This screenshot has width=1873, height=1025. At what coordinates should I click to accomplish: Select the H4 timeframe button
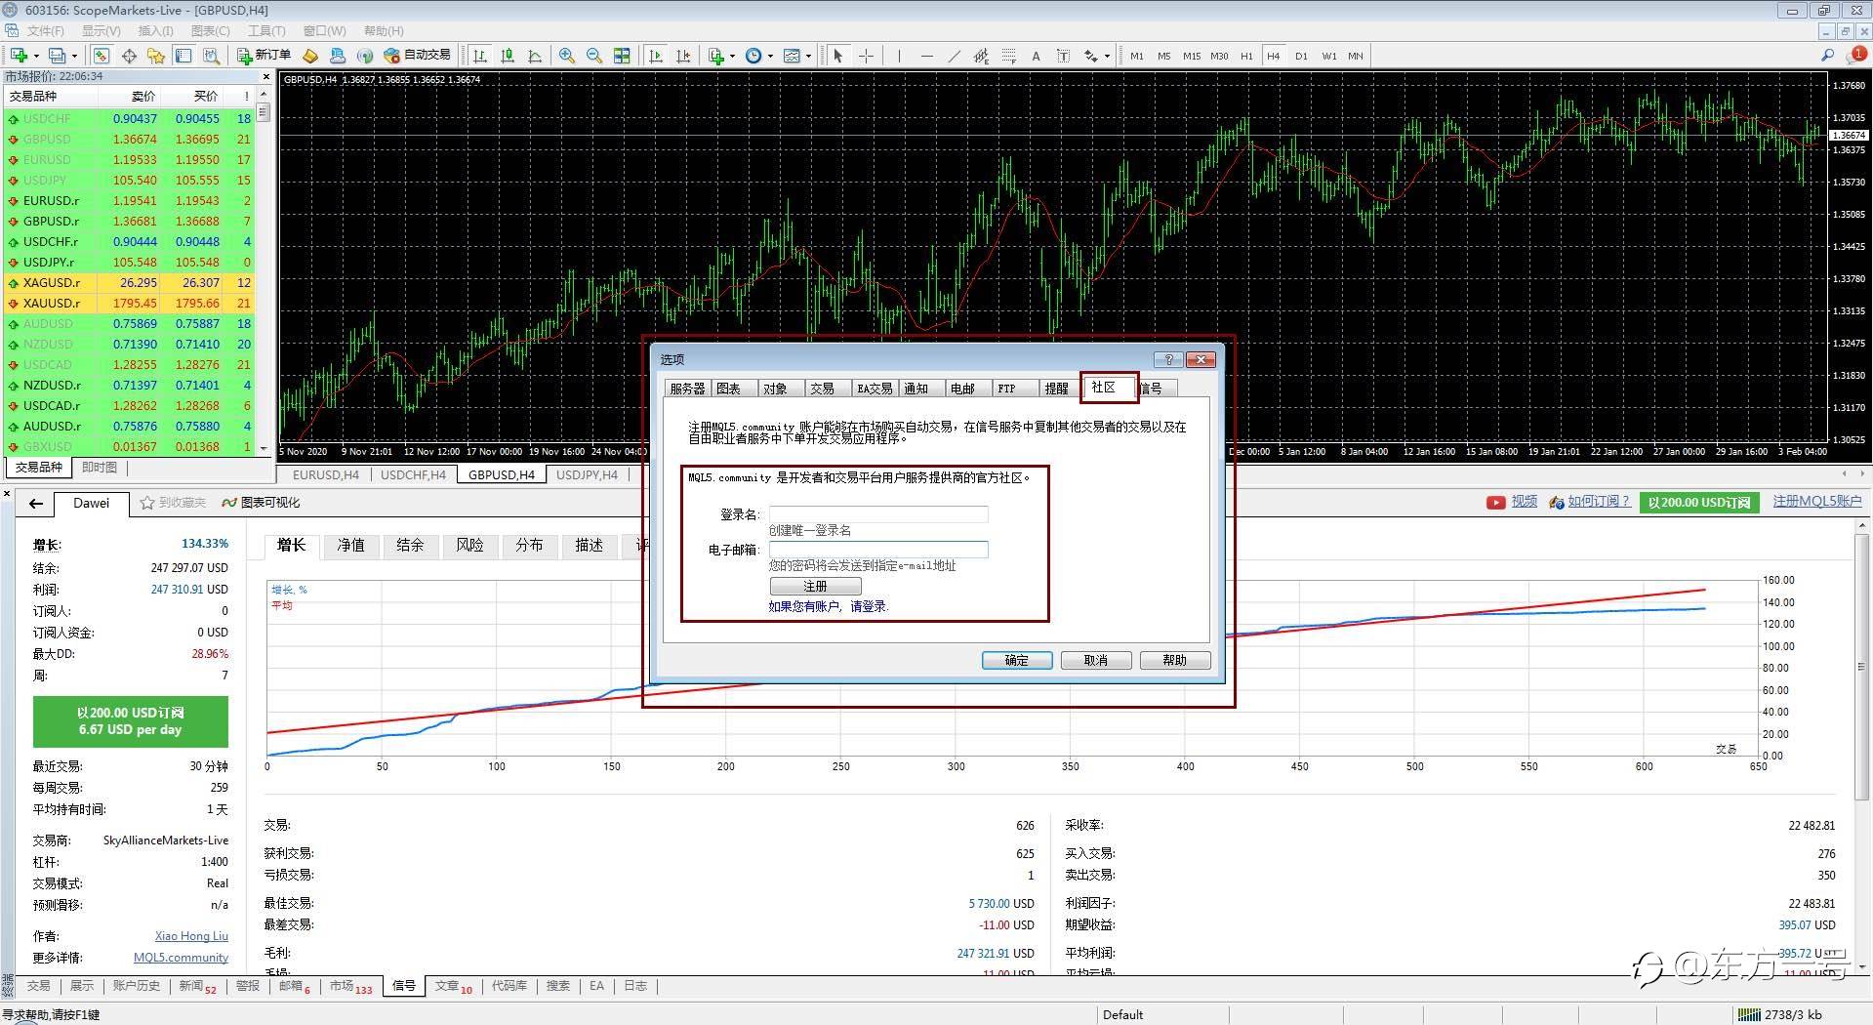1274,56
